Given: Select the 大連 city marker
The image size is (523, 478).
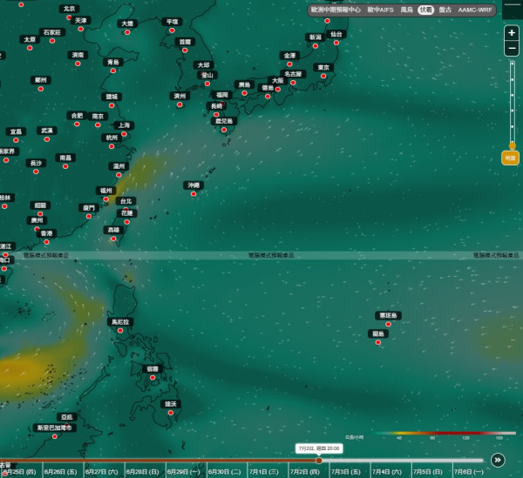Looking at the screenshot, I should tap(127, 32).
